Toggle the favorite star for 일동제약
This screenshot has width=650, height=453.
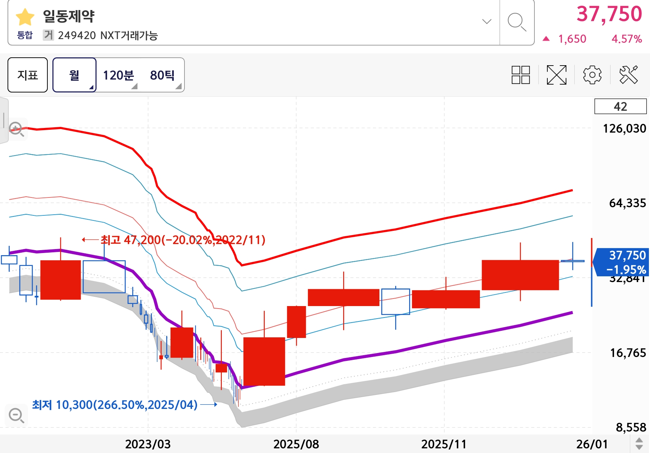25,17
